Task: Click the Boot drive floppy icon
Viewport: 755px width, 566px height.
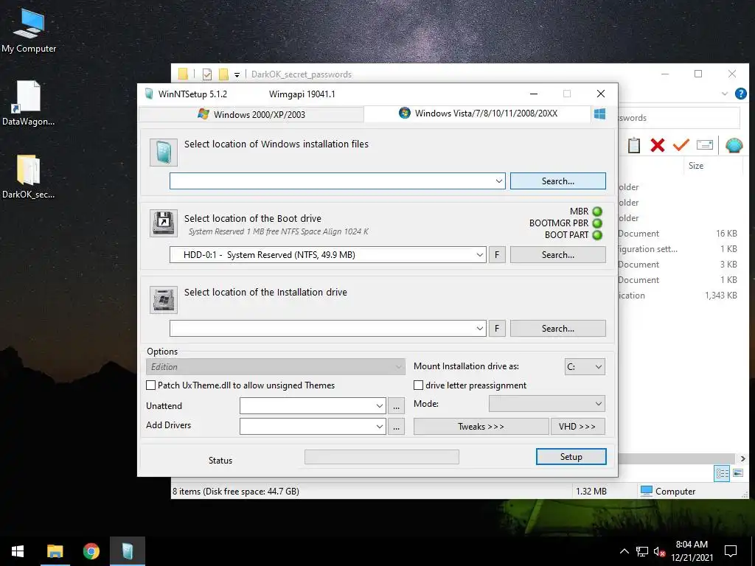Action: tap(163, 223)
